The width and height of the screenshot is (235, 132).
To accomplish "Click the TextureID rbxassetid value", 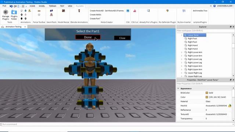I will coord(216,114).
